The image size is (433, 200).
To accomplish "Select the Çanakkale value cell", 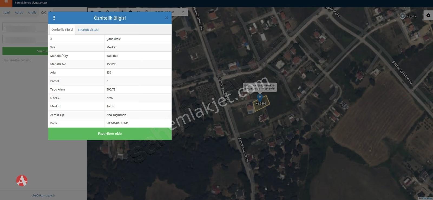I will pos(138,39).
